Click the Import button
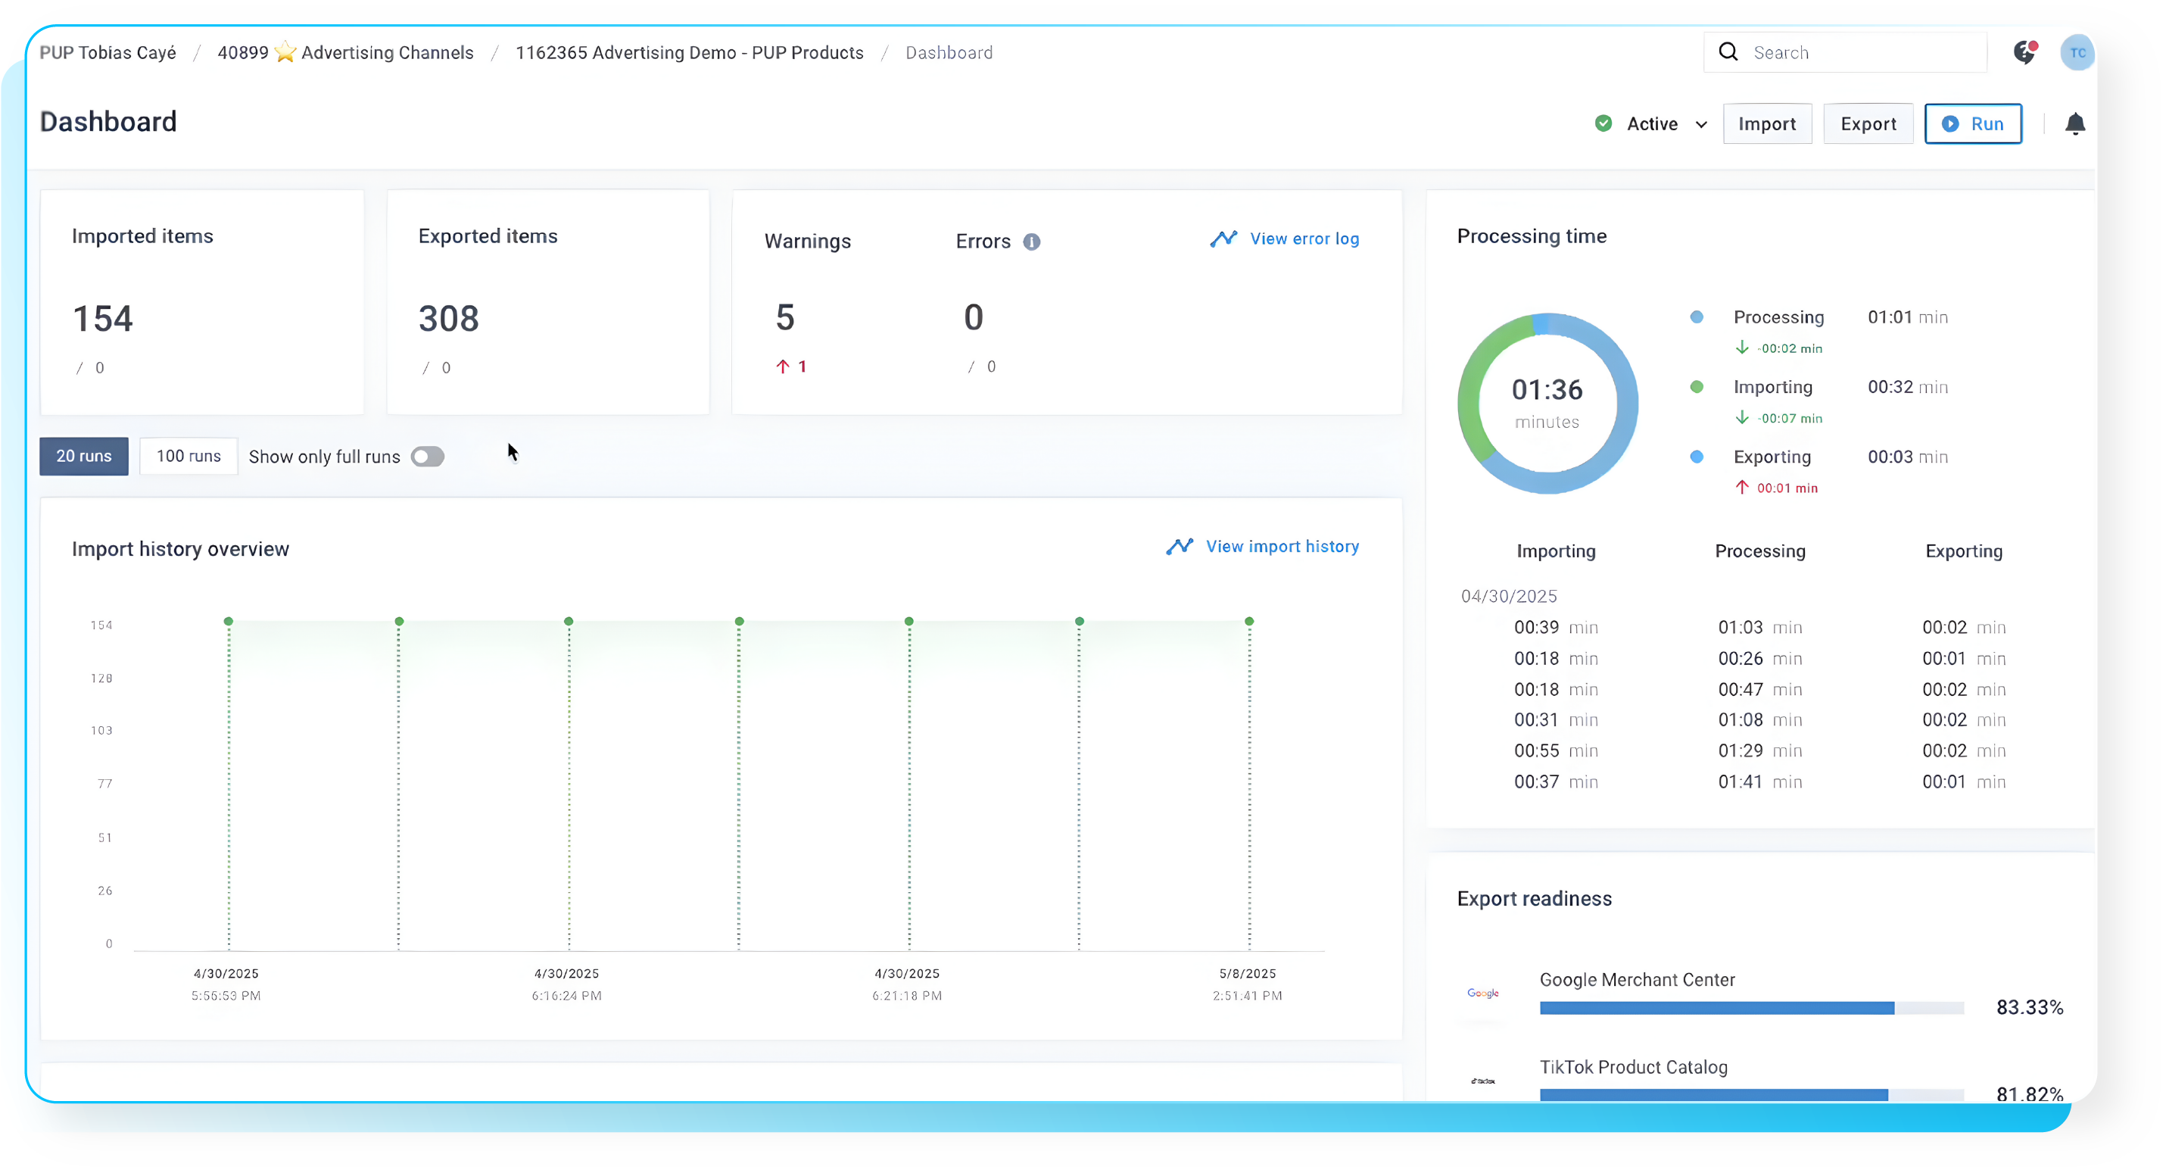Image resolution: width=2166 pixels, height=1173 pixels. pyautogui.click(x=1766, y=124)
